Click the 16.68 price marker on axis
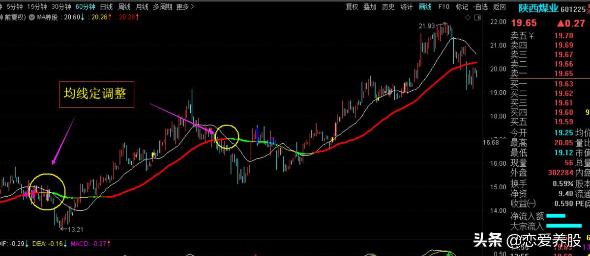The height and width of the screenshot is (256, 590). (491, 142)
